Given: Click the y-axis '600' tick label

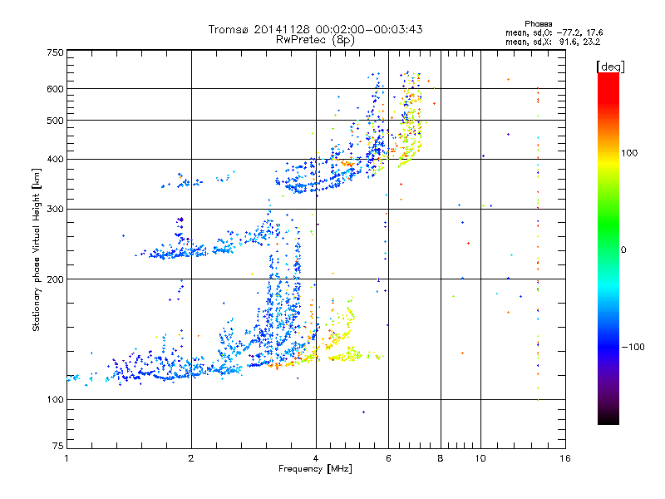Looking at the screenshot, I should pos(55,89).
